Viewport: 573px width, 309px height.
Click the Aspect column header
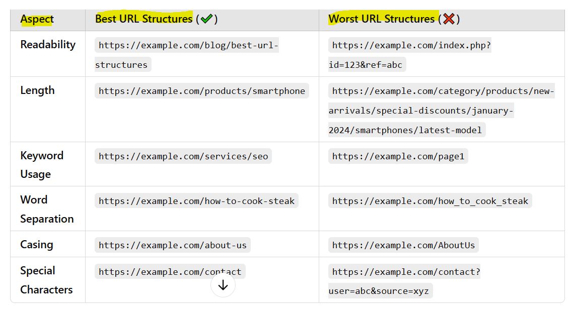[37, 19]
